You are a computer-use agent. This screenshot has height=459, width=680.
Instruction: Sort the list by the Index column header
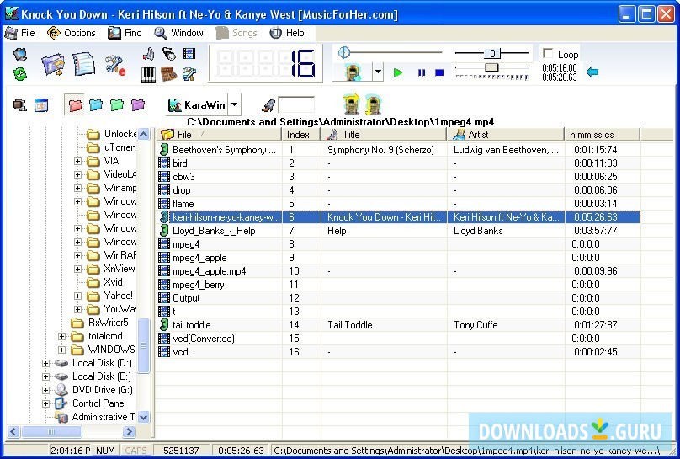tap(301, 135)
